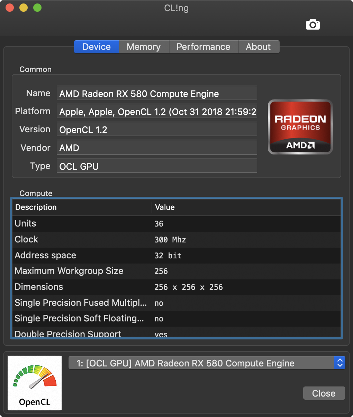Select the Single Precision Fused Multipl... row
This screenshot has height=417, width=353.
(x=176, y=303)
